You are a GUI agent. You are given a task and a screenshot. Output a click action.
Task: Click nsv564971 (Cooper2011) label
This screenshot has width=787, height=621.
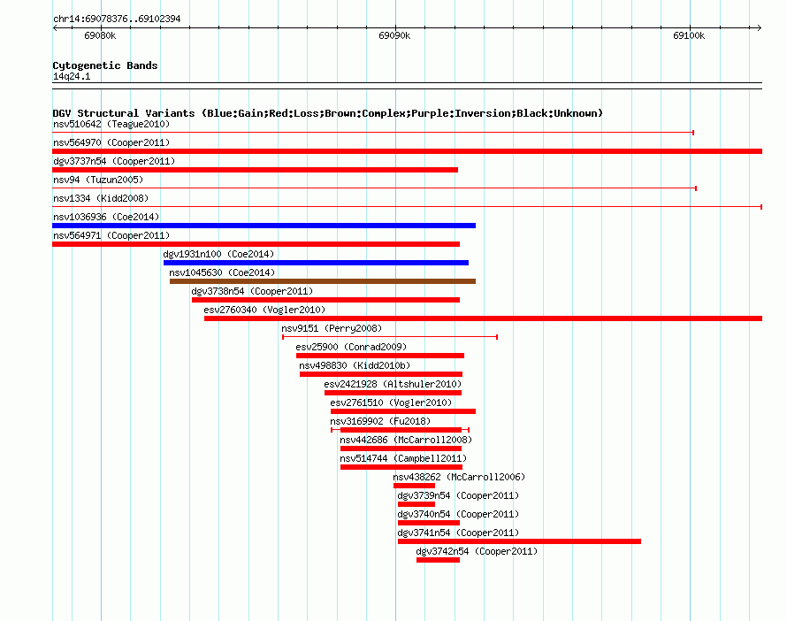coord(111,235)
